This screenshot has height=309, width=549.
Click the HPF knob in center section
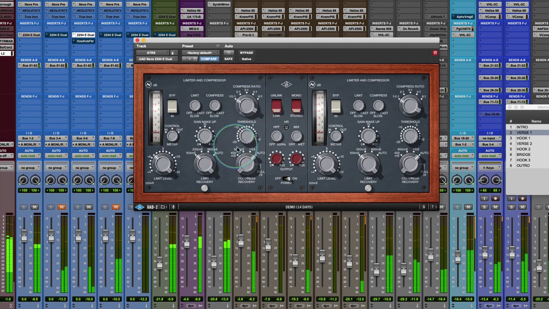[277, 136]
